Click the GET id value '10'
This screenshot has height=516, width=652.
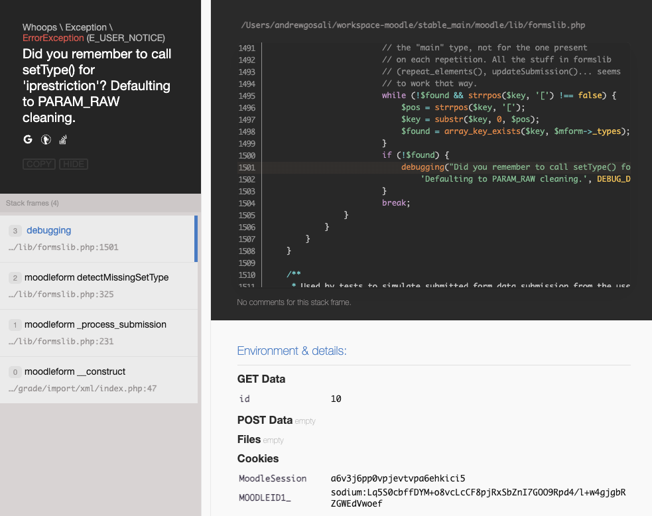[336, 399]
